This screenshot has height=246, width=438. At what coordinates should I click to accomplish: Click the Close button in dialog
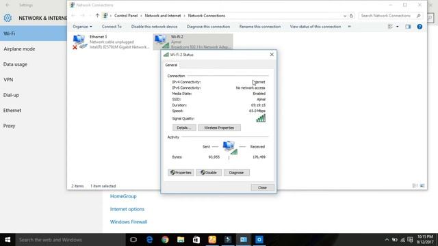pos(262,188)
